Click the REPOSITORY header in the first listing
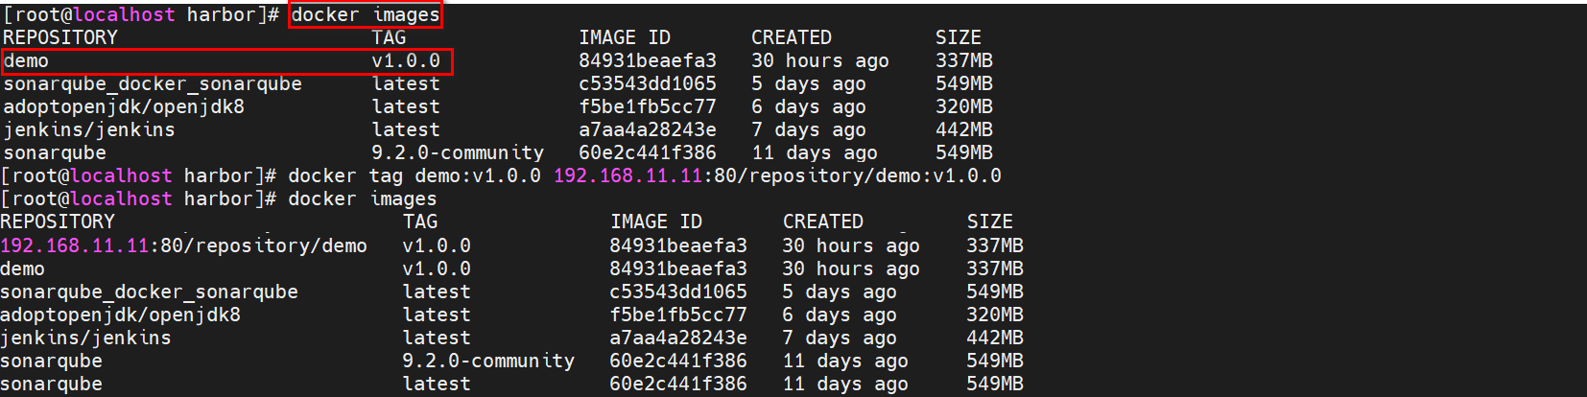The image size is (1587, 397). (x=59, y=37)
